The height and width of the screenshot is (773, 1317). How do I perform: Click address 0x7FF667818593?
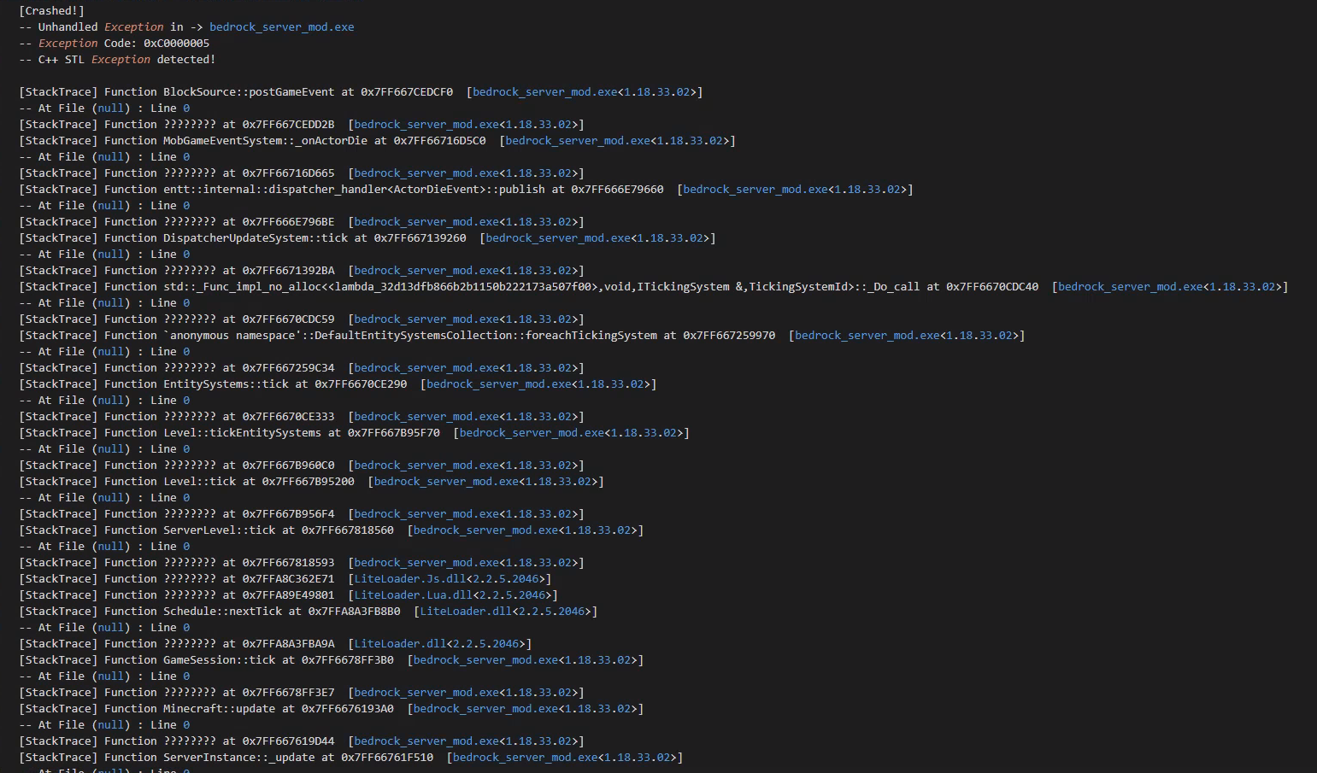pyautogui.click(x=288, y=563)
